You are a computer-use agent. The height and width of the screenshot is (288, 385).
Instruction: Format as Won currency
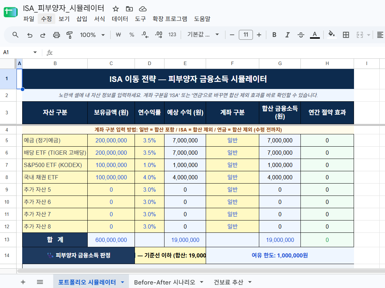click(118, 35)
